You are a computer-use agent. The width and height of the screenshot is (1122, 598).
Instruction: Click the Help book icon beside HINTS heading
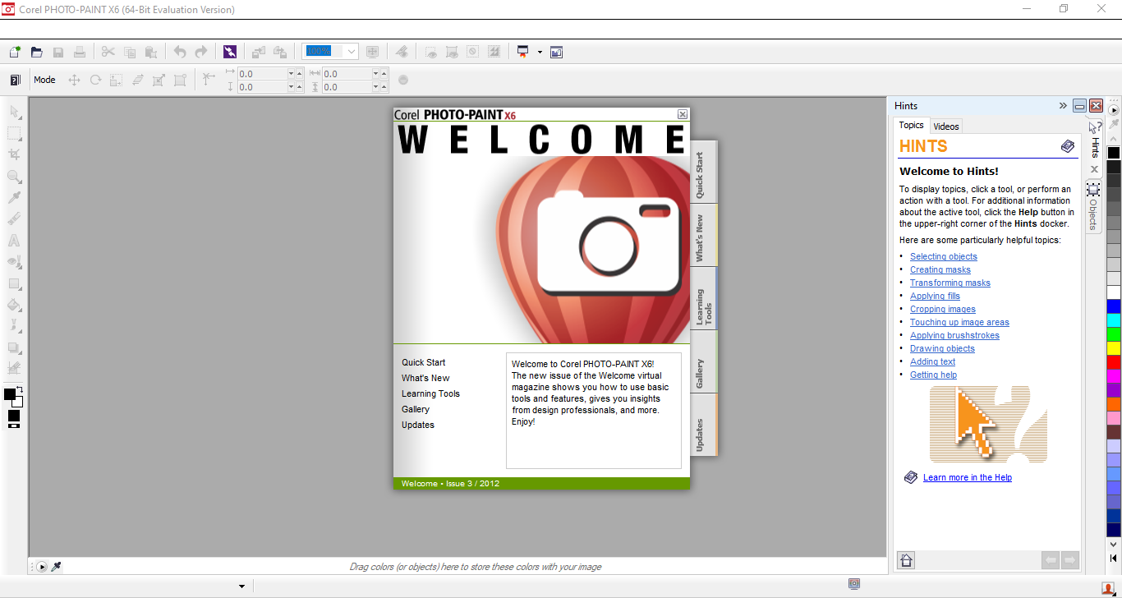pyautogui.click(x=1067, y=146)
